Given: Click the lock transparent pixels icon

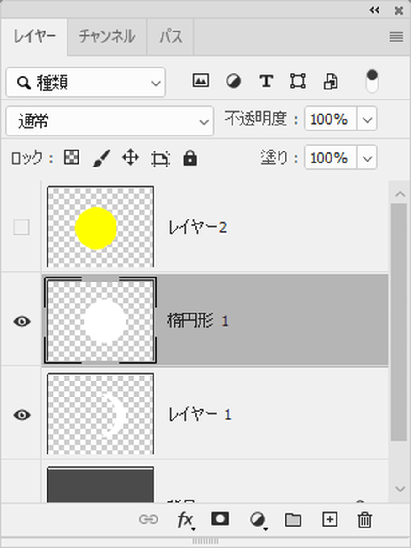Looking at the screenshot, I should 71,158.
